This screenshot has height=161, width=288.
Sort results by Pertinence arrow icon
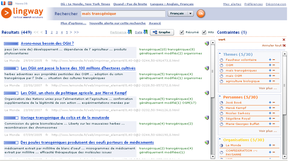[130, 32]
